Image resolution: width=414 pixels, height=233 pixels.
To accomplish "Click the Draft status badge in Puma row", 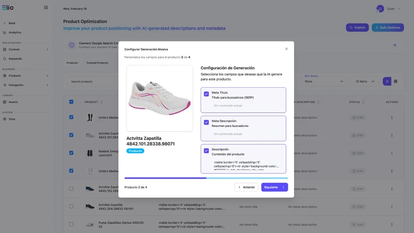I will point(358,225).
